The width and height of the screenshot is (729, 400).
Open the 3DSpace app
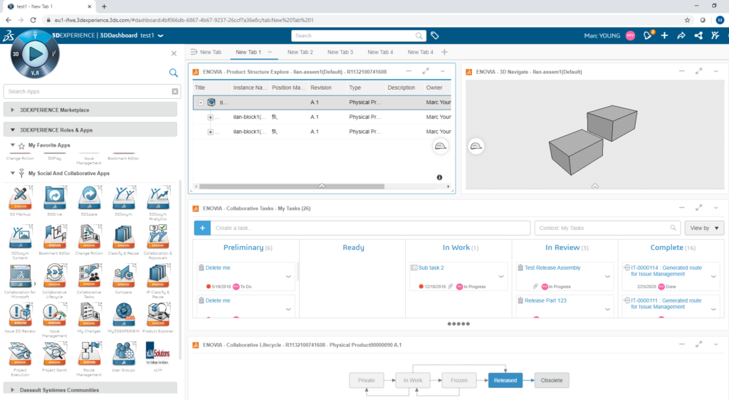(89, 199)
